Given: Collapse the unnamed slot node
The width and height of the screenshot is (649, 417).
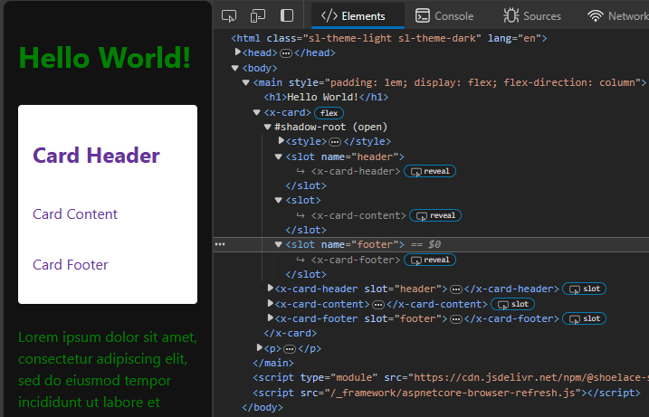Looking at the screenshot, I should pos(278,200).
